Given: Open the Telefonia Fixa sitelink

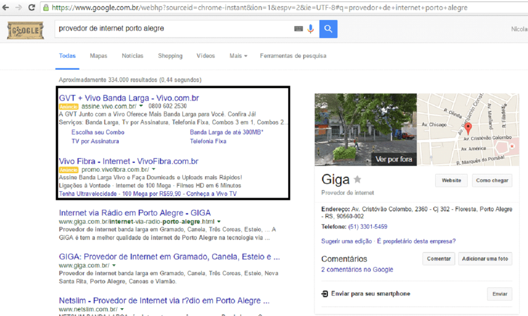Looking at the screenshot, I should [208, 141].
